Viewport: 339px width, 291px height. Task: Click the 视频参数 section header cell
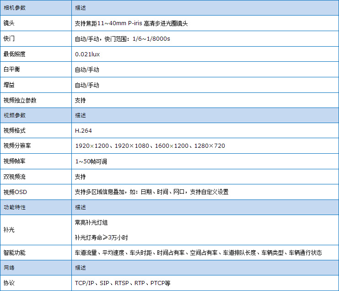click(x=15, y=115)
